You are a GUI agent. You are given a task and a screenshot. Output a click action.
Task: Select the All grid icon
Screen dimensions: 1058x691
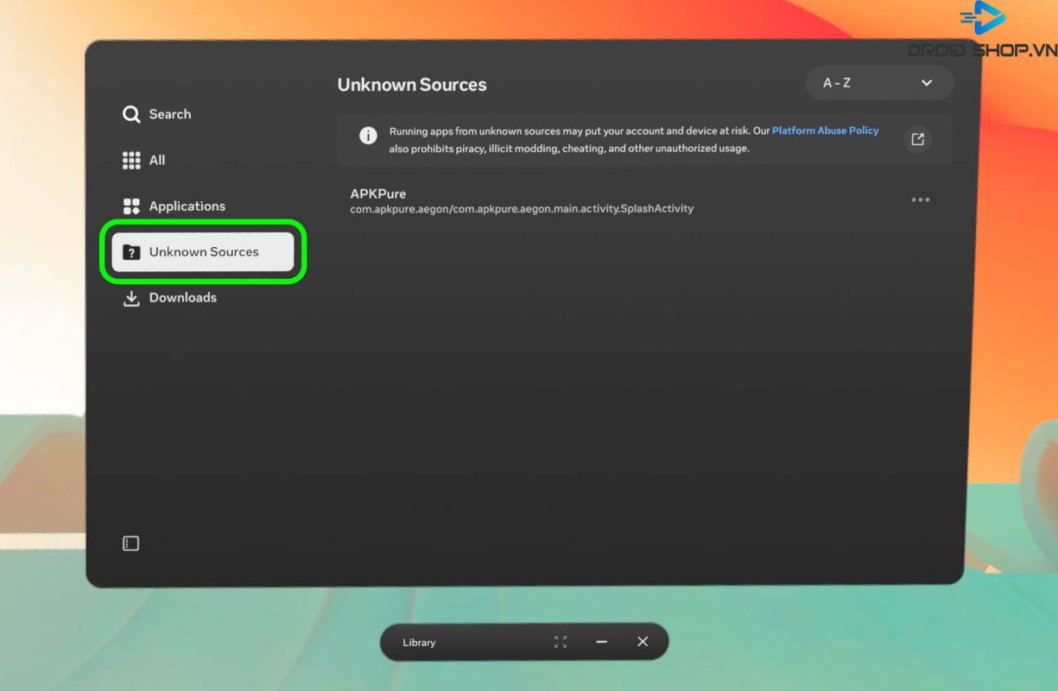pyautogui.click(x=131, y=160)
